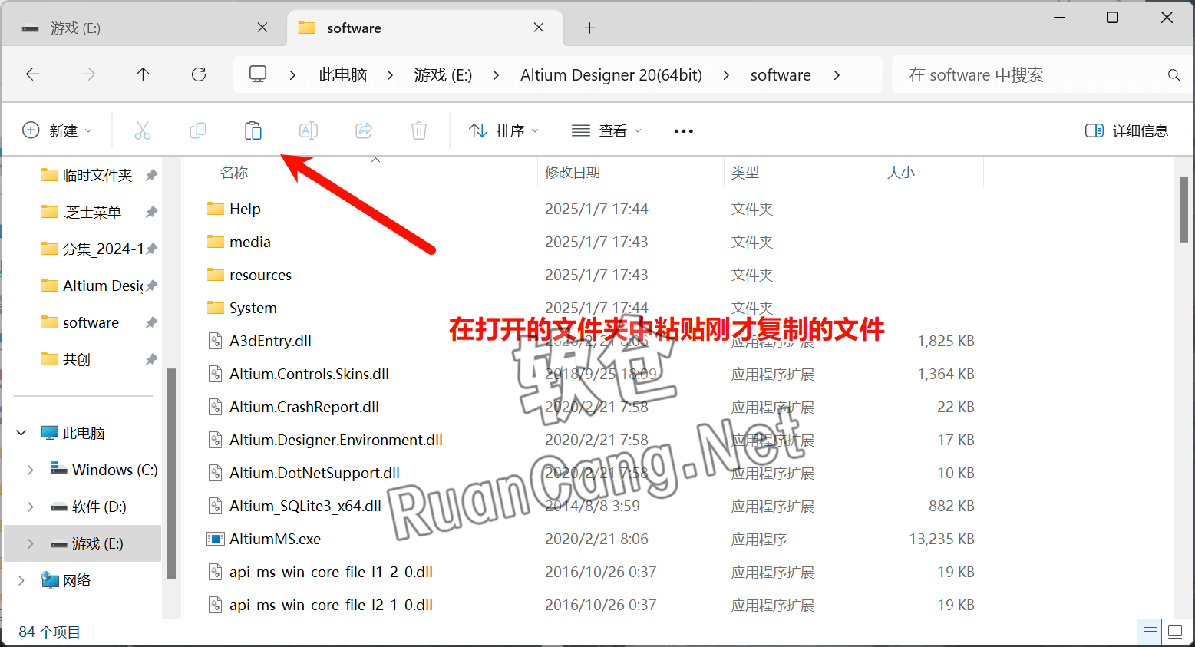
Task: Select the AltiumMS.exe application icon
Action: (x=216, y=539)
